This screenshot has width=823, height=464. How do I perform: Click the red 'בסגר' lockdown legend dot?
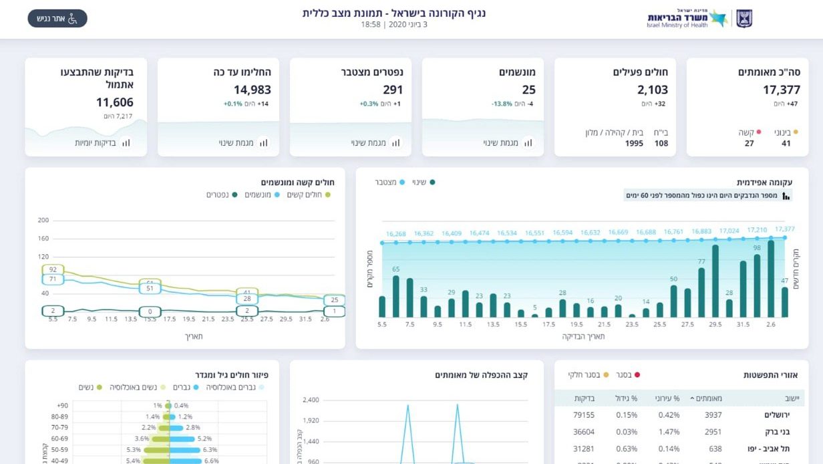pyautogui.click(x=637, y=375)
